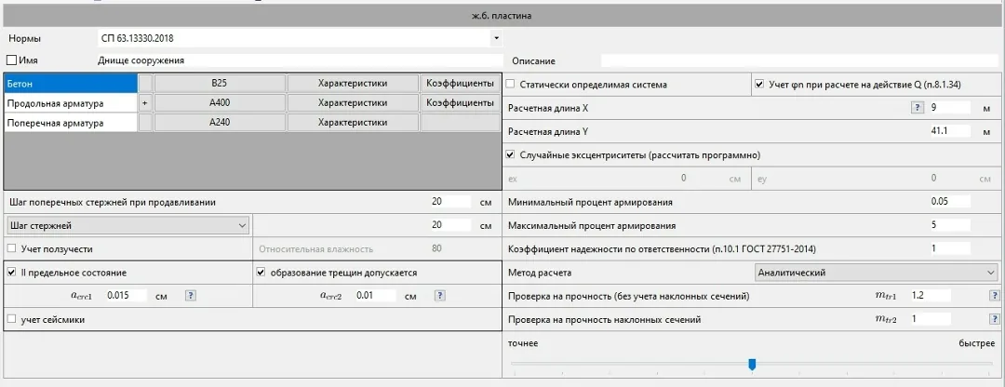The image size is (1005, 387).
Task: Open Характеристики for Продольная арматура
Action: click(x=353, y=102)
